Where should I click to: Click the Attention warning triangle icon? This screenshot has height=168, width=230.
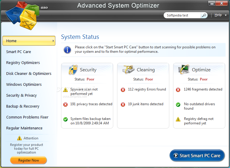(19, 138)
